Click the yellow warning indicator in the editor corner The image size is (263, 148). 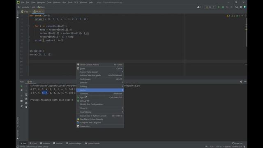pyautogui.click(x=228, y=16)
